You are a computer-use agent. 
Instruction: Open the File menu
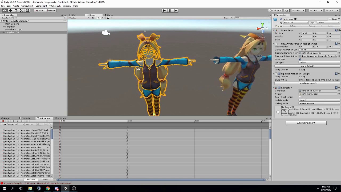click(x=3, y=6)
